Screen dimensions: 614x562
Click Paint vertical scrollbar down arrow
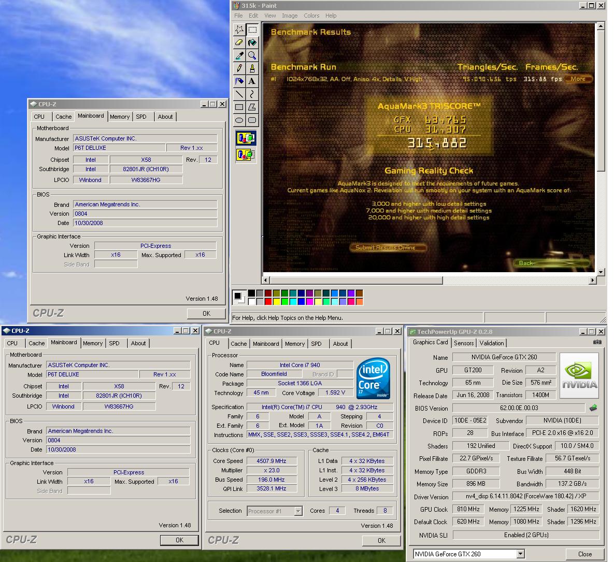[601, 272]
